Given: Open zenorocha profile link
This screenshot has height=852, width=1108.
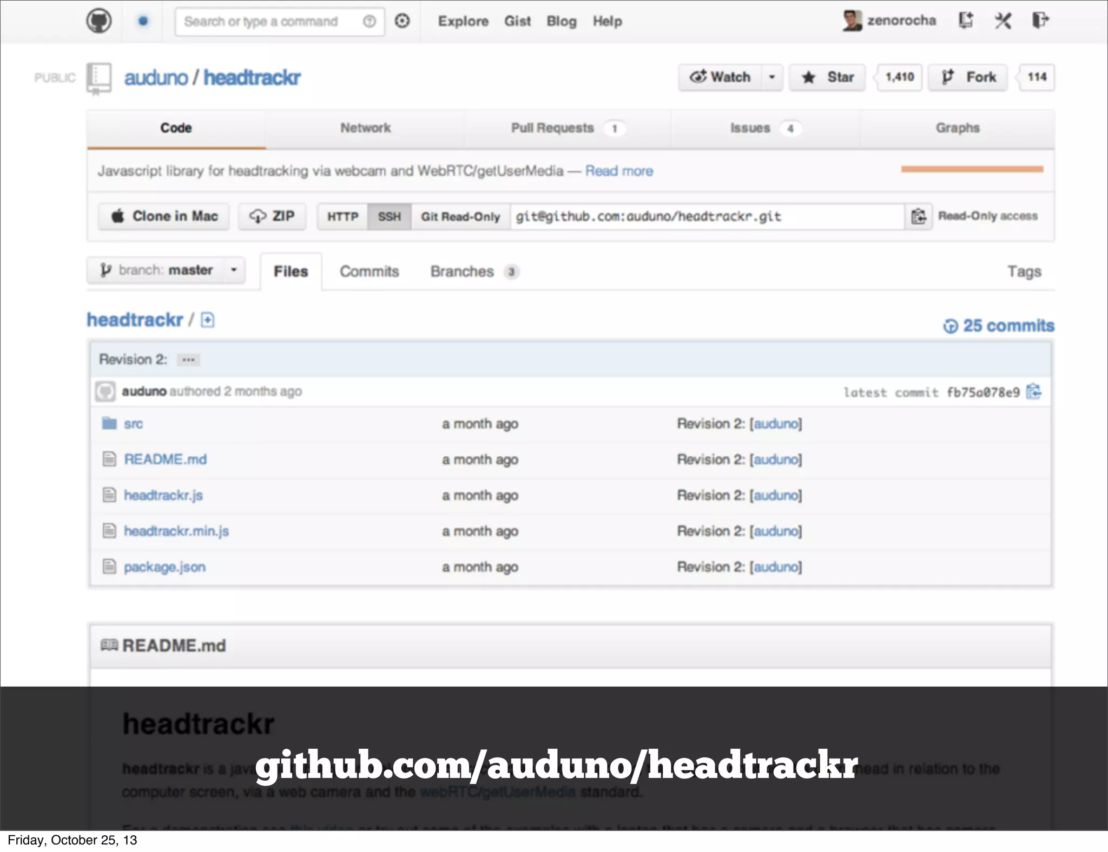Looking at the screenshot, I should tap(901, 21).
